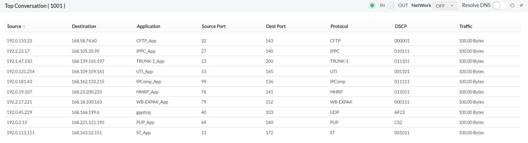Click the Source Port column header
The width and height of the screenshot is (528, 143).
(214, 26)
